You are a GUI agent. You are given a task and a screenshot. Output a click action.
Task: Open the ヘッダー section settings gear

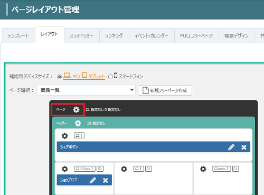[x=78, y=123]
